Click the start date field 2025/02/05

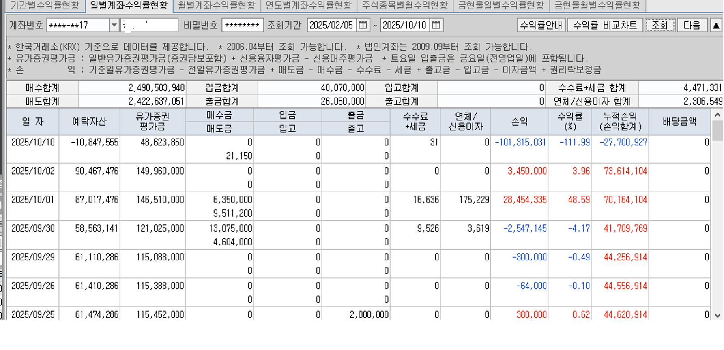331,25
